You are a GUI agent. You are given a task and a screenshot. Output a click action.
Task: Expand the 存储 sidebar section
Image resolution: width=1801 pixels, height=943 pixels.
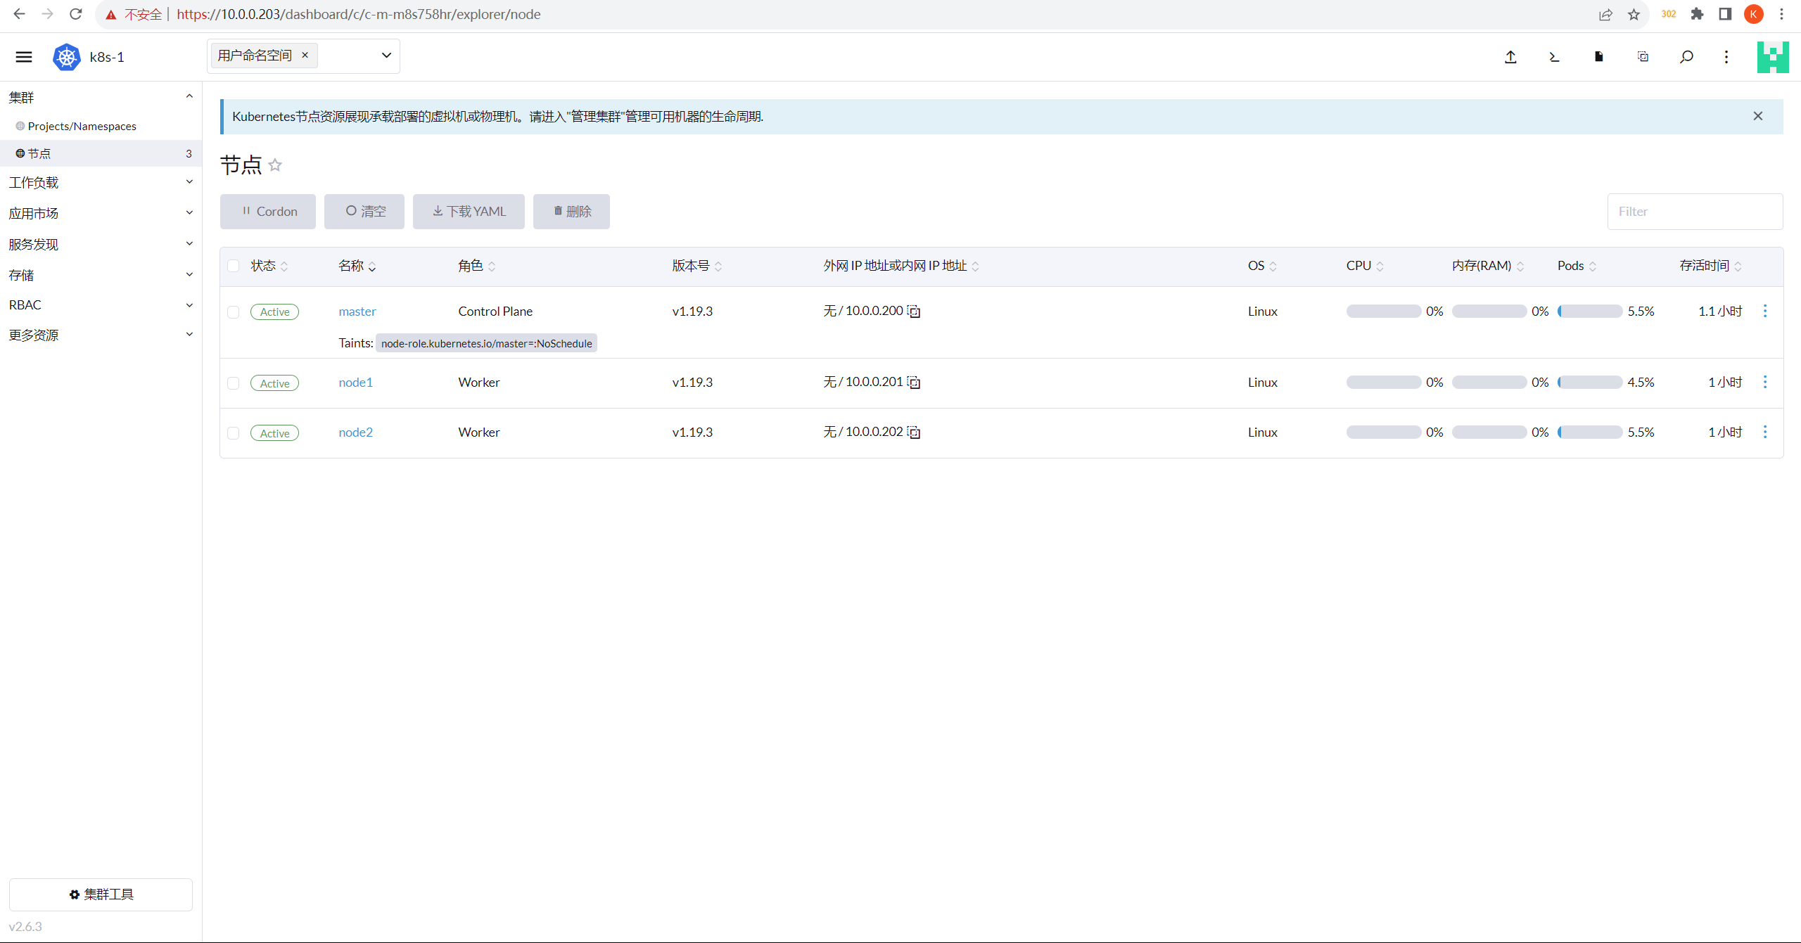[189, 275]
